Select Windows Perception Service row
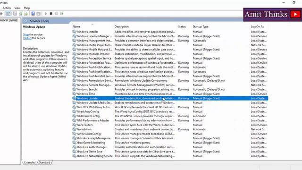This screenshot has width=302, height=170. click(x=170, y=58)
